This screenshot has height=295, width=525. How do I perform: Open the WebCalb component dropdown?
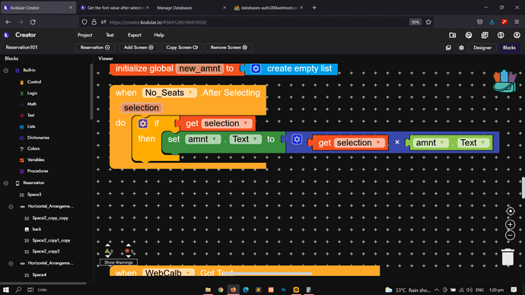pyautogui.click(x=168, y=273)
